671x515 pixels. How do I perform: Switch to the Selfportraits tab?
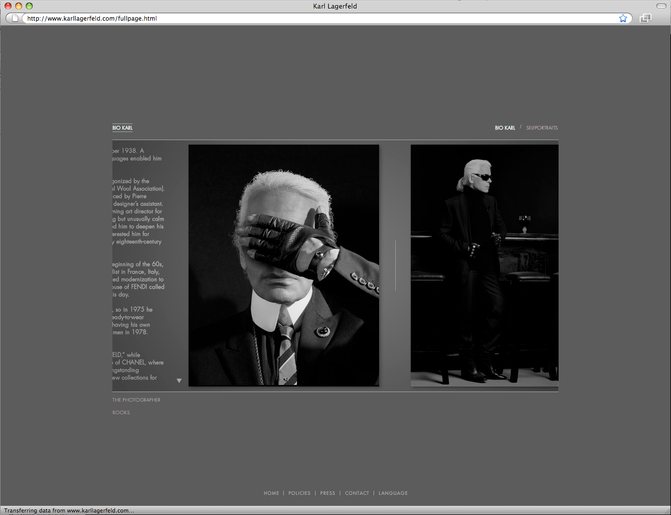pyautogui.click(x=542, y=128)
